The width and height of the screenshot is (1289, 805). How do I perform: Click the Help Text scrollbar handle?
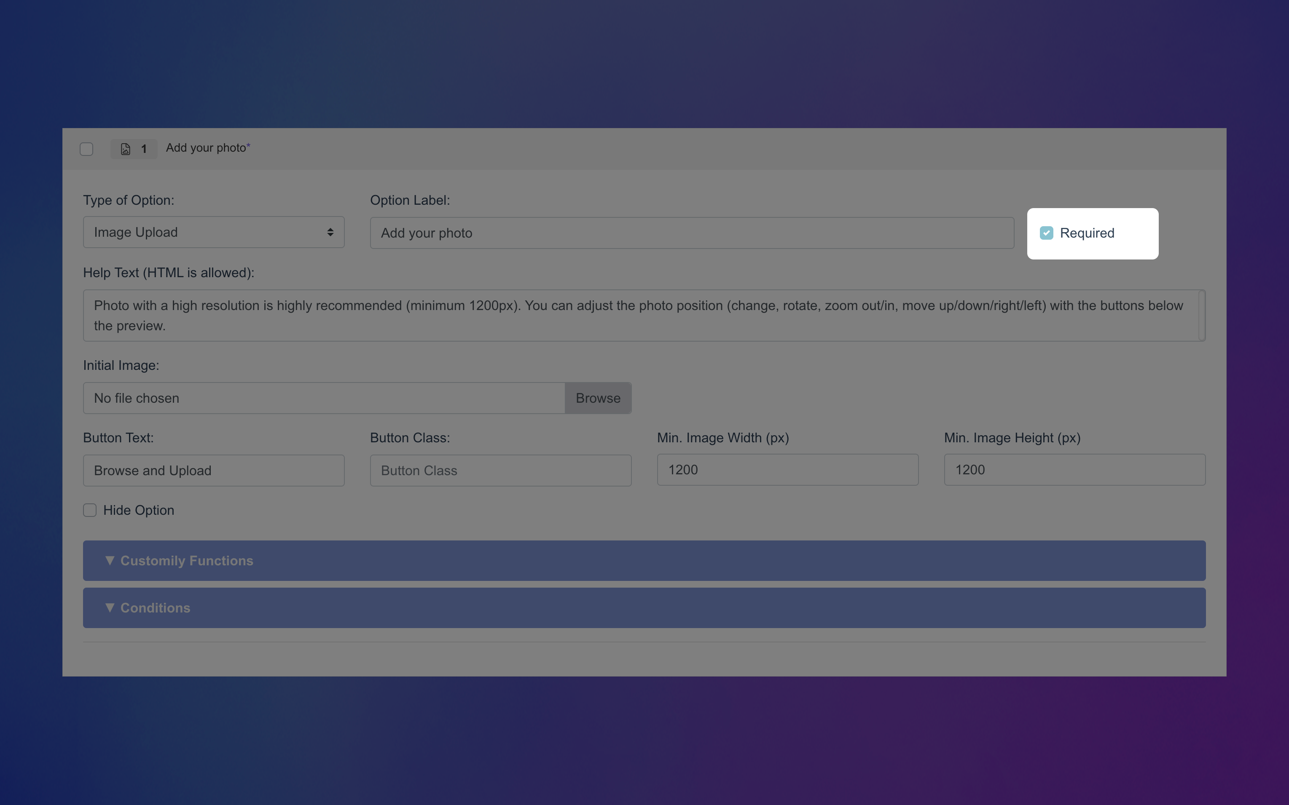1202,315
